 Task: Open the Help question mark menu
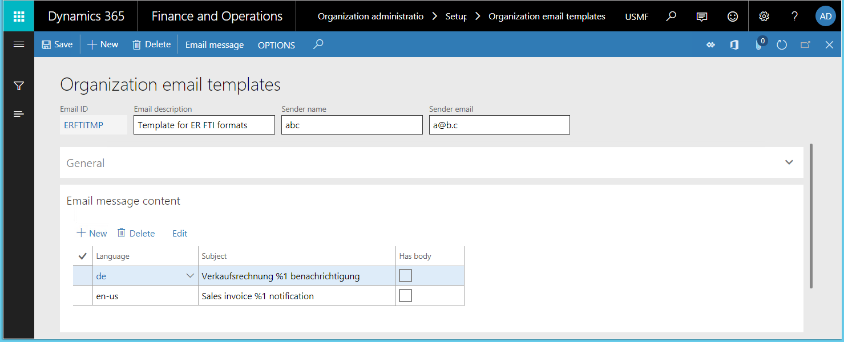pyautogui.click(x=794, y=16)
